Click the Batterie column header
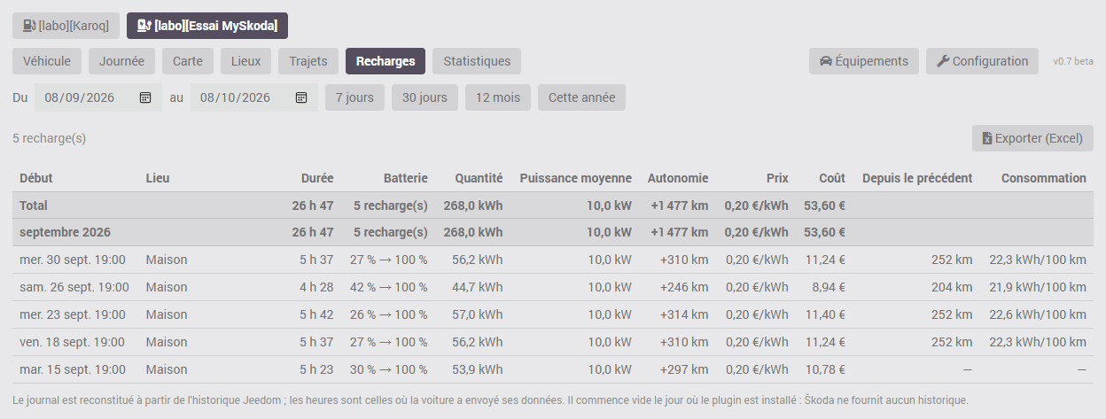This screenshot has height=419, width=1106. 406,178
